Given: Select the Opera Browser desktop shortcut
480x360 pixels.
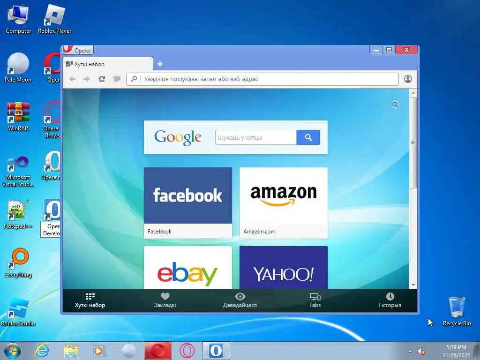Looking at the screenshot, I should (x=52, y=120).
